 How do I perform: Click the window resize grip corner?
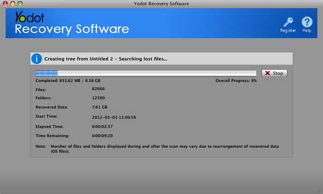tap(320, 191)
